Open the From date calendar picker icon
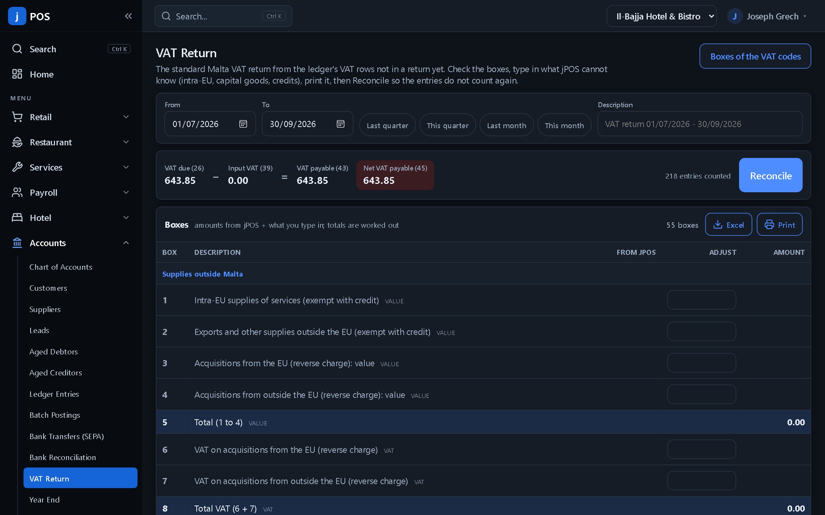The height and width of the screenshot is (515, 825). (x=243, y=124)
